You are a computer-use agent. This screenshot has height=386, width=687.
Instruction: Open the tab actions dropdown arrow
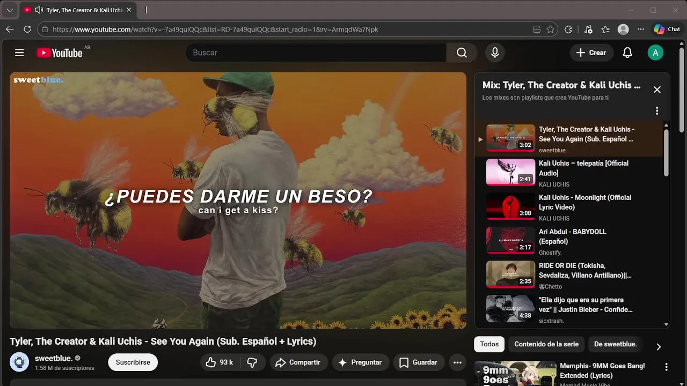(x=10, y=10)
